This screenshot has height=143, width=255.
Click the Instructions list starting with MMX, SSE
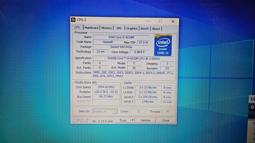tap(134, 75)
